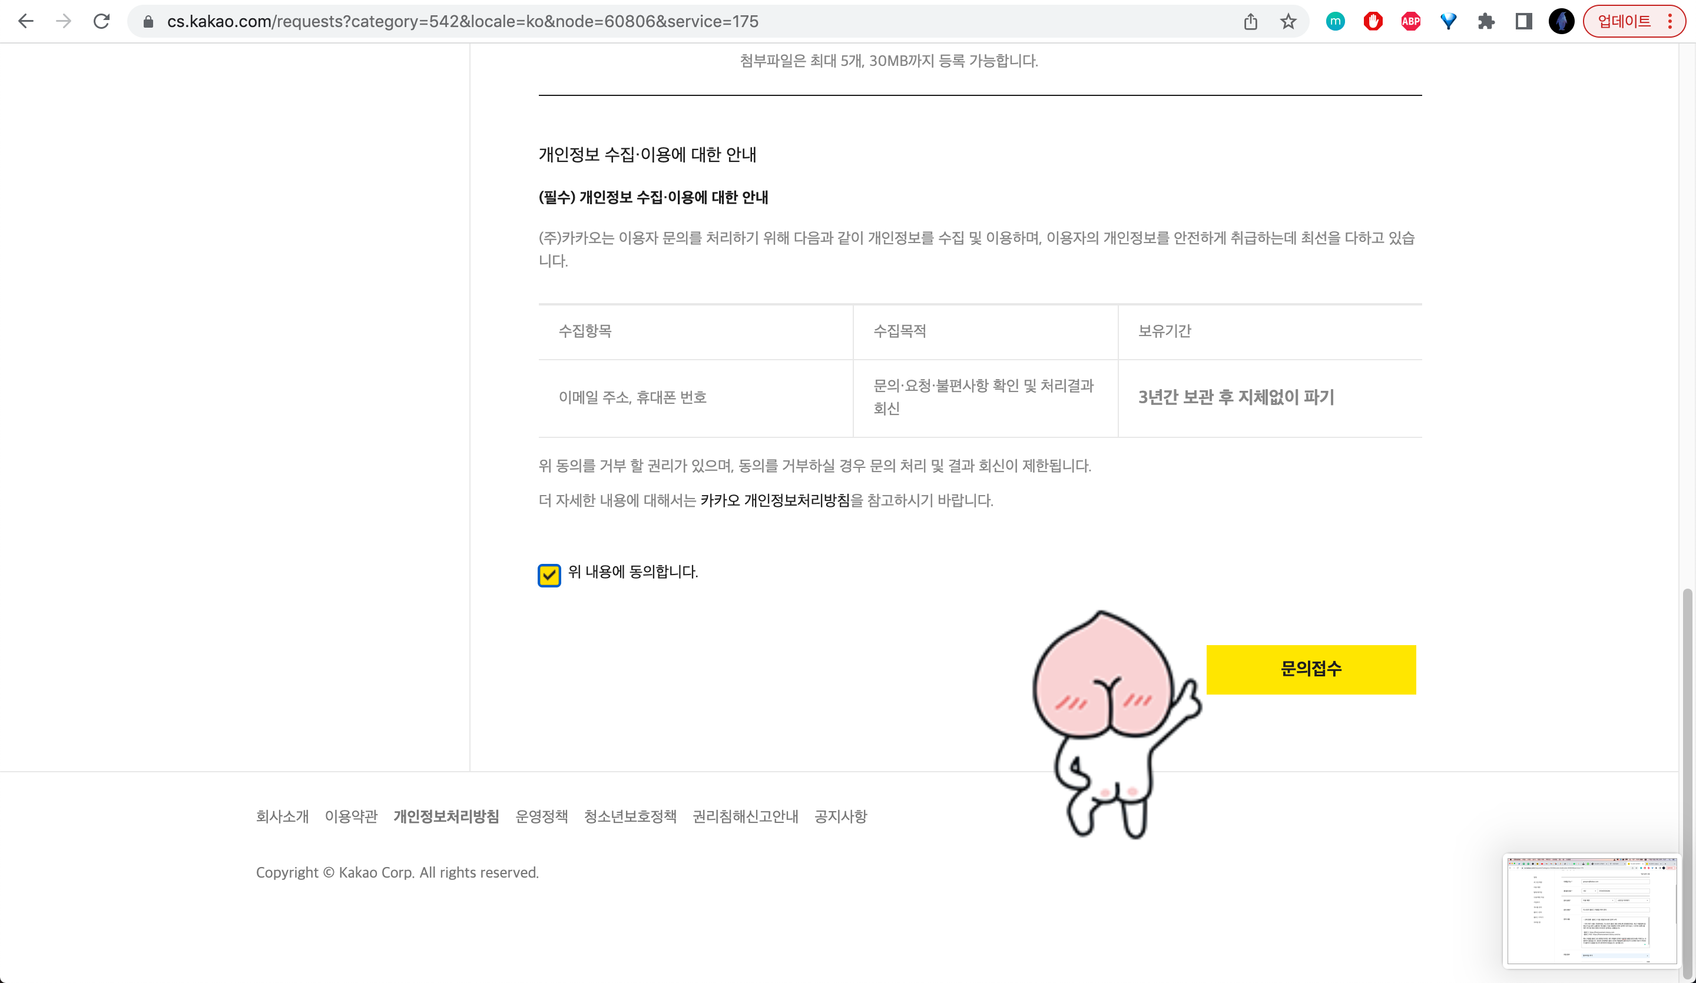
Task: Uncheck the '위 내용에 동의합니다' checkbox
Action: (549, 574)
